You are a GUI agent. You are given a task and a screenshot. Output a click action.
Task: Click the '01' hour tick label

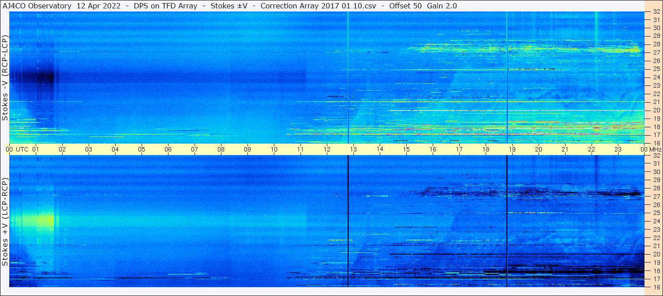tap(36, 150)
